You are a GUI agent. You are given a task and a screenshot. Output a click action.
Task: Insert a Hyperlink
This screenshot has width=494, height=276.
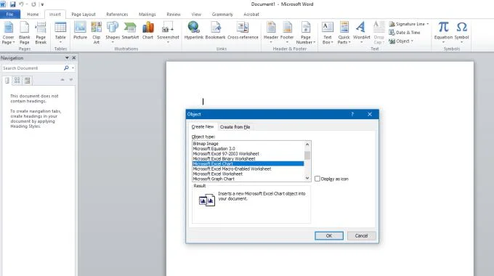click(x=194, y=31)
